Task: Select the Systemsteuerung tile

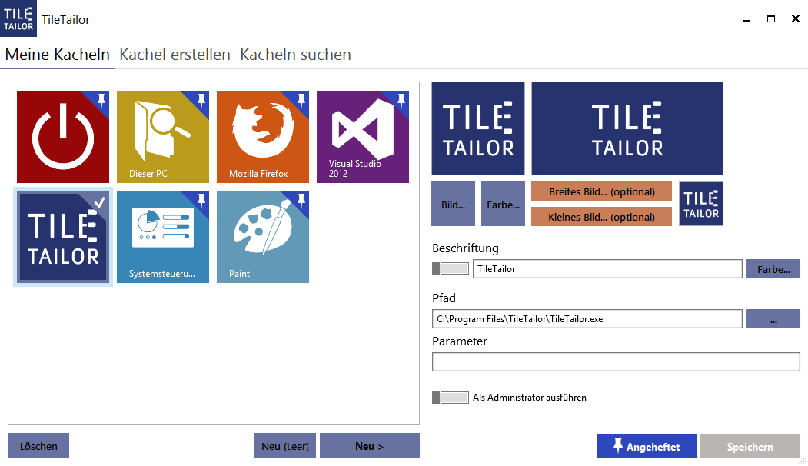Action: pyautogui.click(x=163, y=237)
